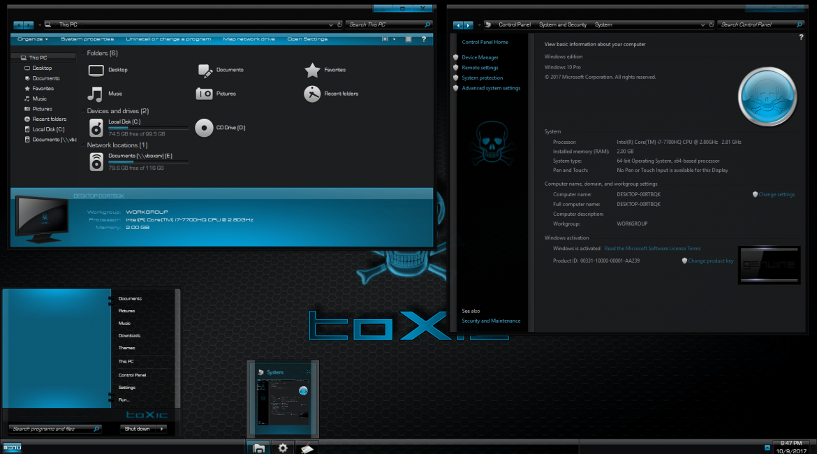The width and height of the screenshot is (817, 454).
Task: Open the Recent folders icon
Action: click(312, 94)
